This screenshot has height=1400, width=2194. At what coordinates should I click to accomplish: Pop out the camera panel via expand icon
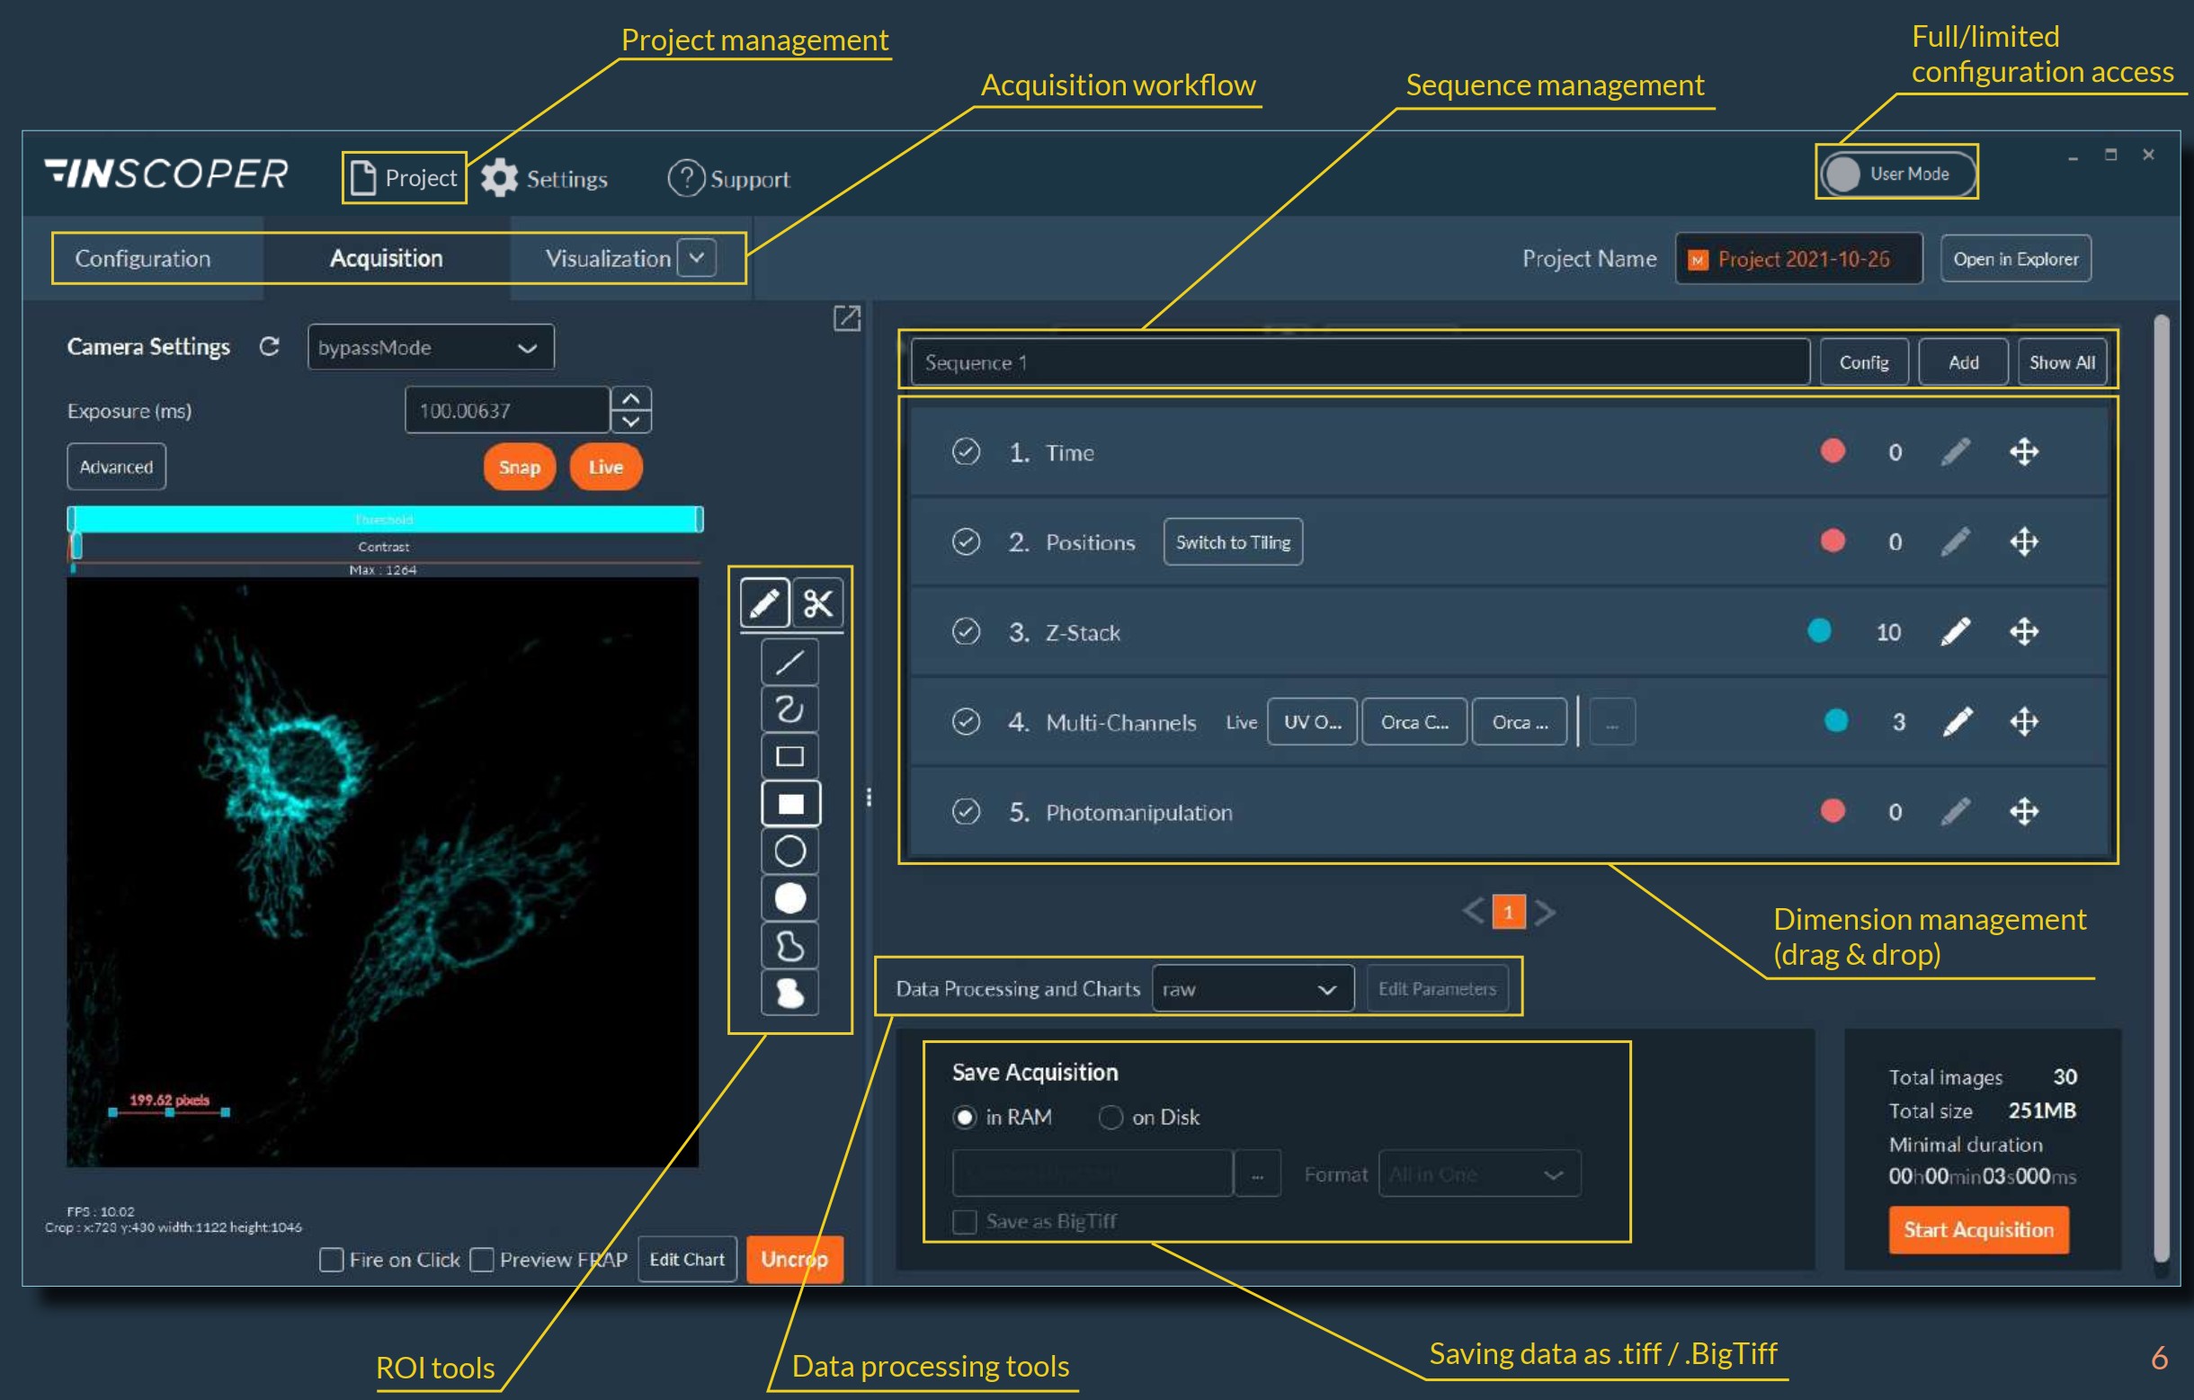pyautogui.click(x=846, y=318)
